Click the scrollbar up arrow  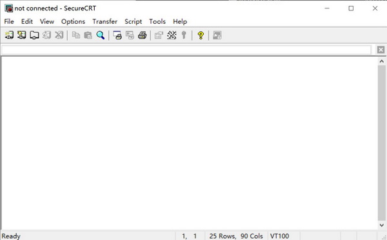pos(382,61)
